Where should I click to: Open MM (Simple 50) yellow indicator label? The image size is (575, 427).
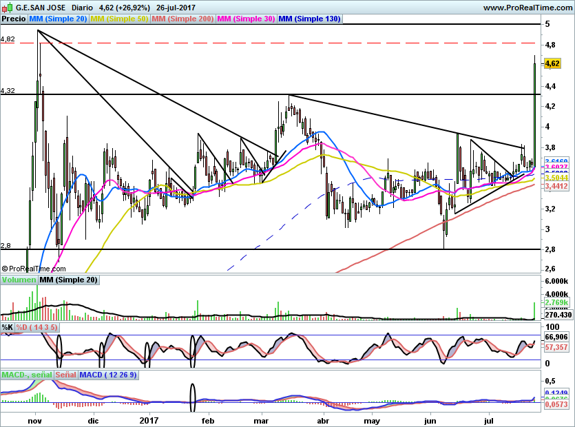tap(119, 19)
